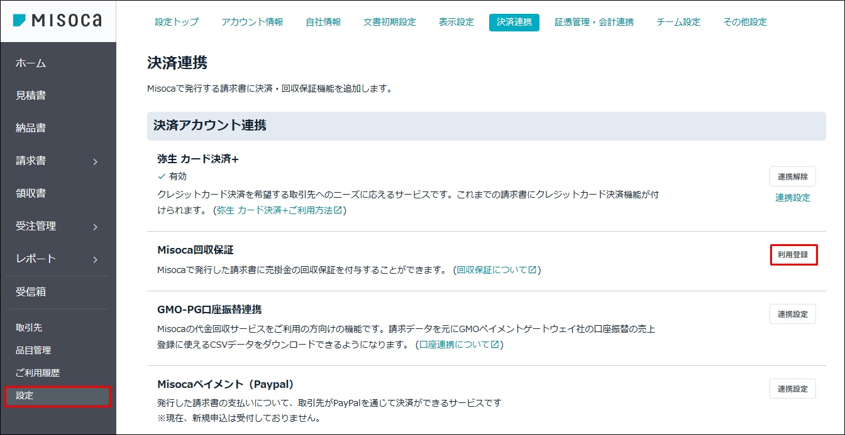Switch to the 証憑管理・会計連携 tab
Screen dimensions: 845x435
click(x=594, y=22)
